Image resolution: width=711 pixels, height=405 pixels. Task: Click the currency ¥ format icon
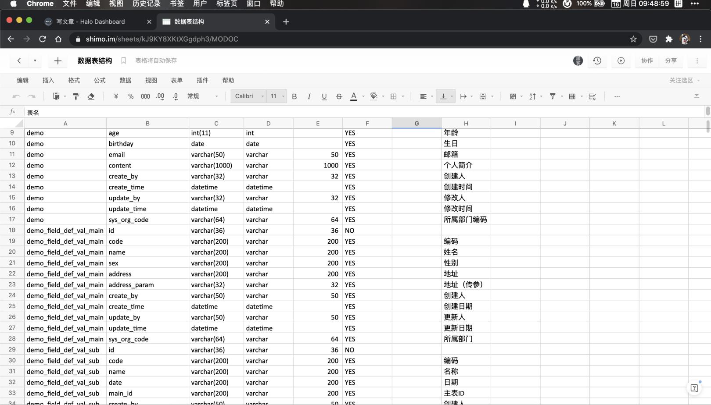tap(116, 96)
